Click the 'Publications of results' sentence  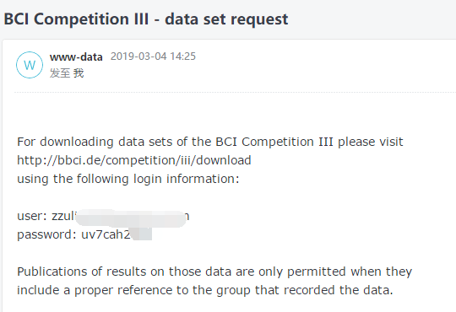(x=214, y=272)
